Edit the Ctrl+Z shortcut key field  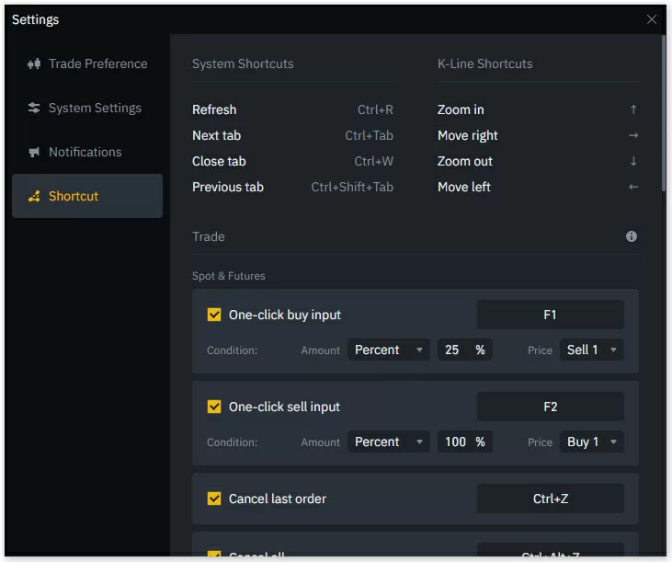tap(551, 499)
